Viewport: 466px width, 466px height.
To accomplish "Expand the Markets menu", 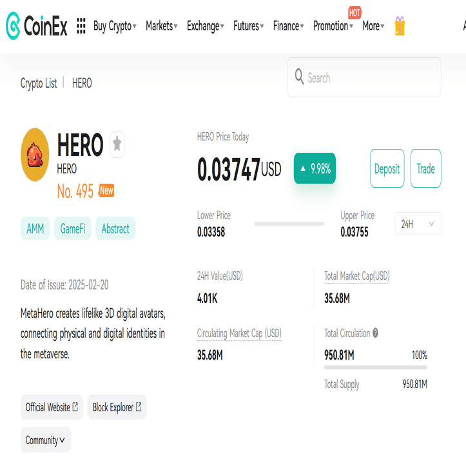I will tap(161, 26).
